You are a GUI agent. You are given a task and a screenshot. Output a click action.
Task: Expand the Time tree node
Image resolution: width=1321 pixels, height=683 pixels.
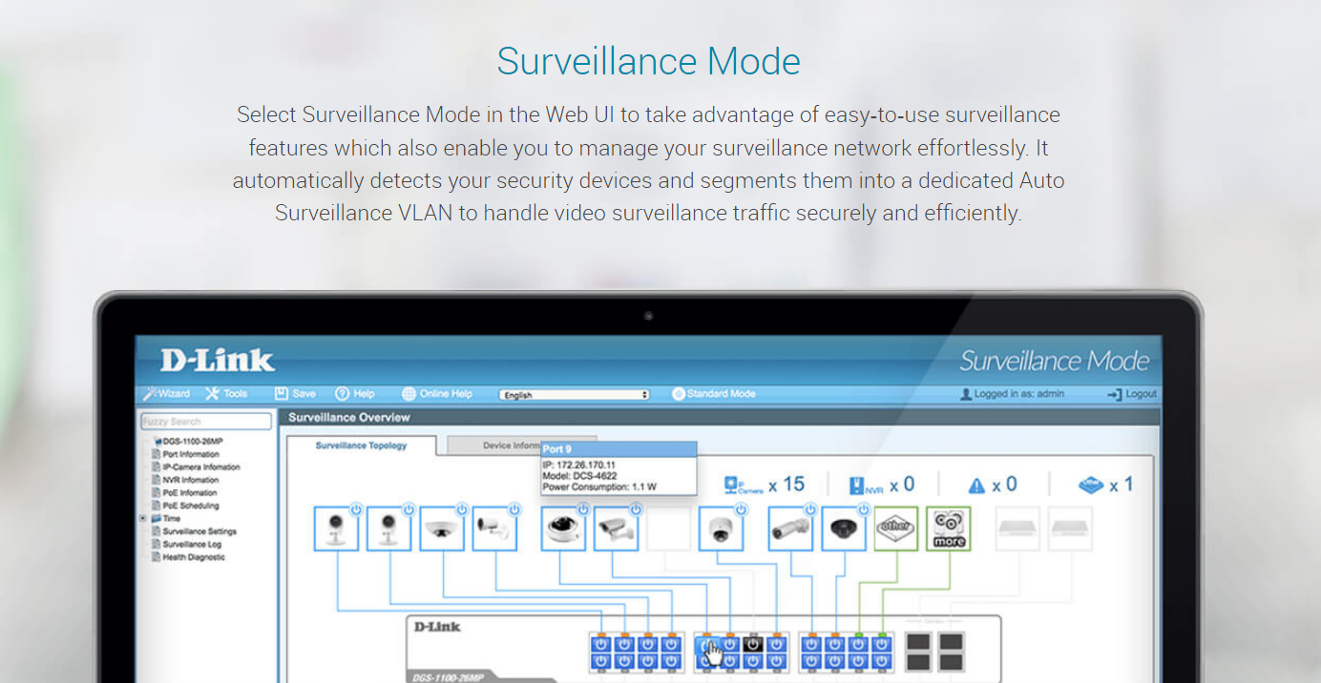[x=143, y=518]
